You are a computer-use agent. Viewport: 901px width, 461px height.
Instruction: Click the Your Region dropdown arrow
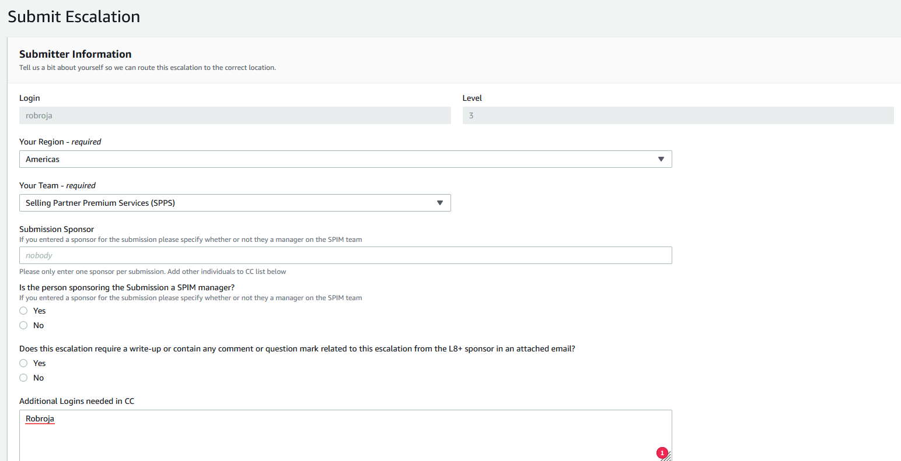[x=661, y=159]
